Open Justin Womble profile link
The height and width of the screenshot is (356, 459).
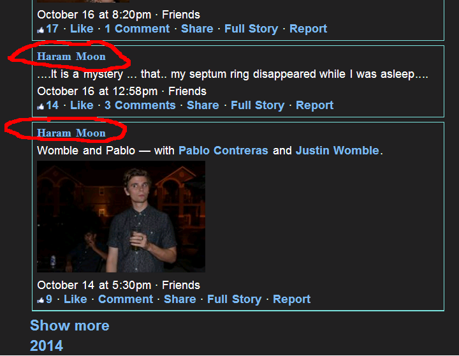point(337,151)
